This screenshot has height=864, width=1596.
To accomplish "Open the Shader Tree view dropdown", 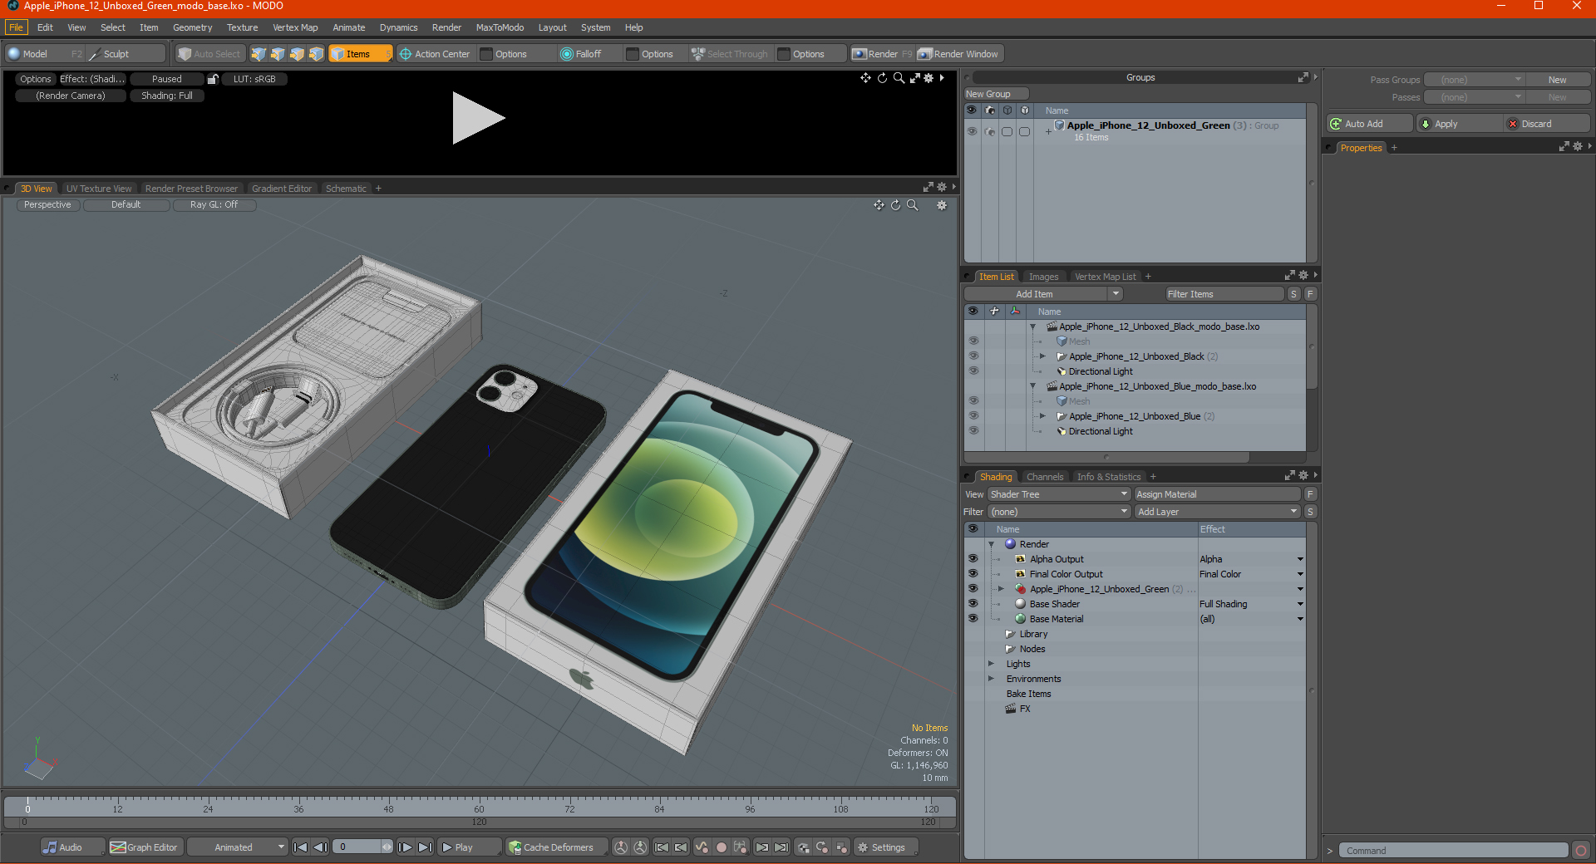I will click(x=1058, y=494).
